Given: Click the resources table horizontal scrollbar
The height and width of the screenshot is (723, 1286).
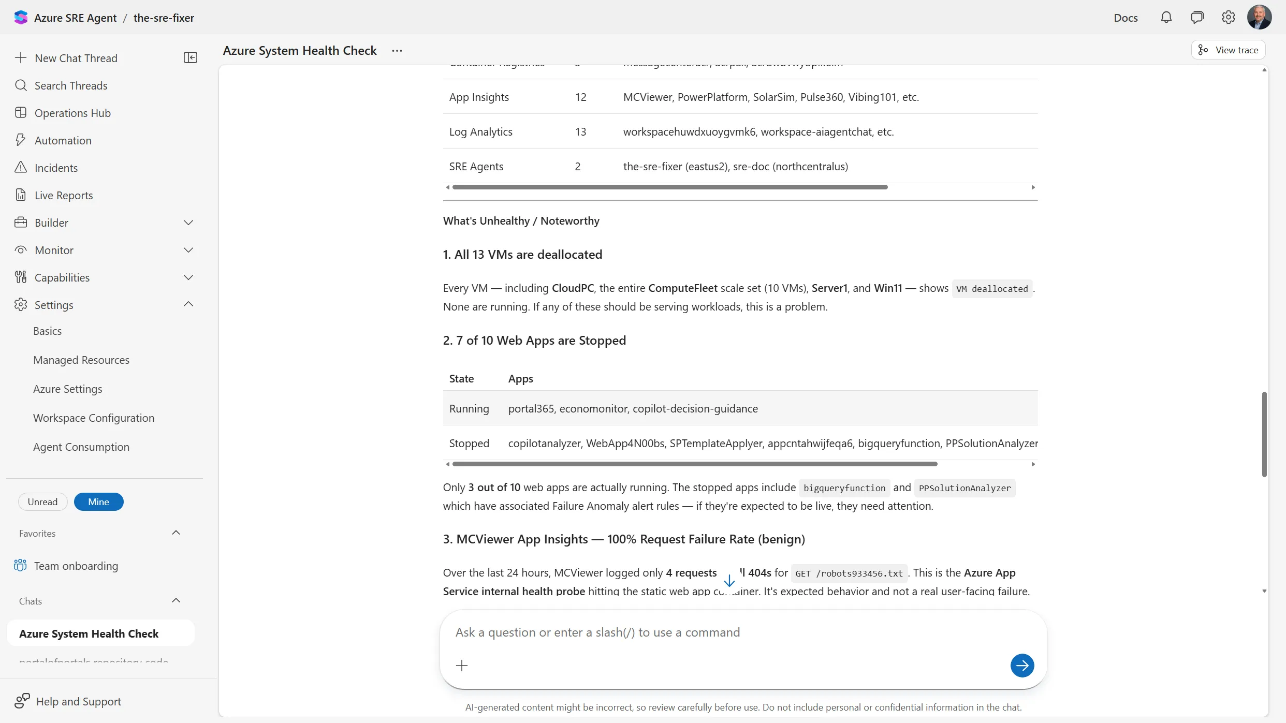Looking at the screenshot, I should (x=670, y=187).
